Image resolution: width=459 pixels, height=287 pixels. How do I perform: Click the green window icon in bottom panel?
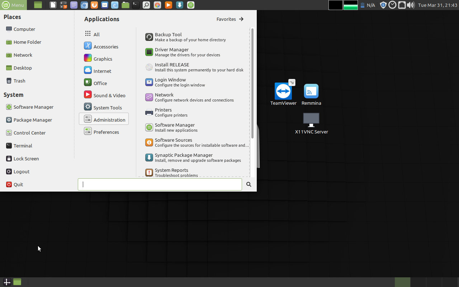click(x=17, y=282)
